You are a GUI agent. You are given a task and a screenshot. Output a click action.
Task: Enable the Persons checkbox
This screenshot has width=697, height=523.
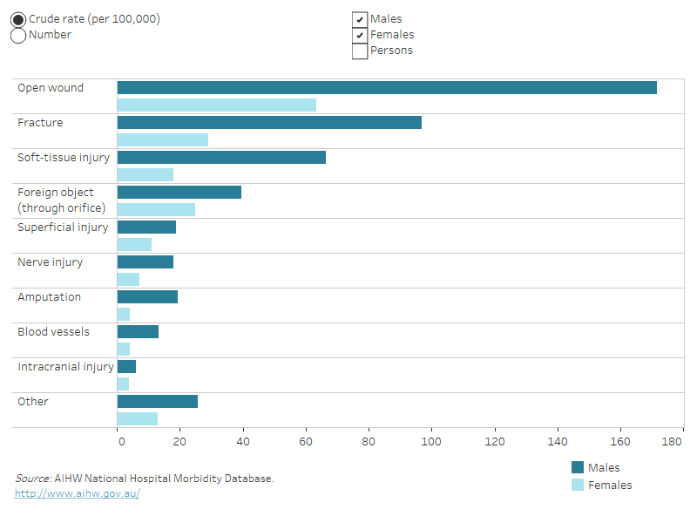tap(360, 51)
